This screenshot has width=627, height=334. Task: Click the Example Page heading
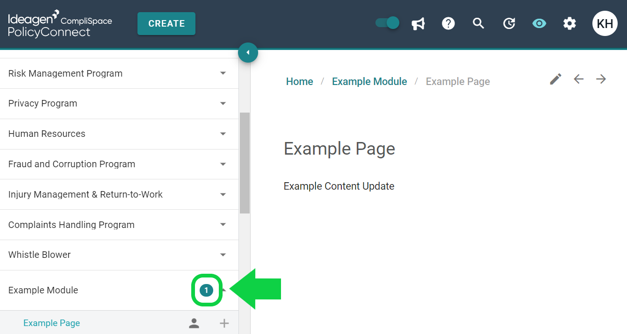coord(339,149)
